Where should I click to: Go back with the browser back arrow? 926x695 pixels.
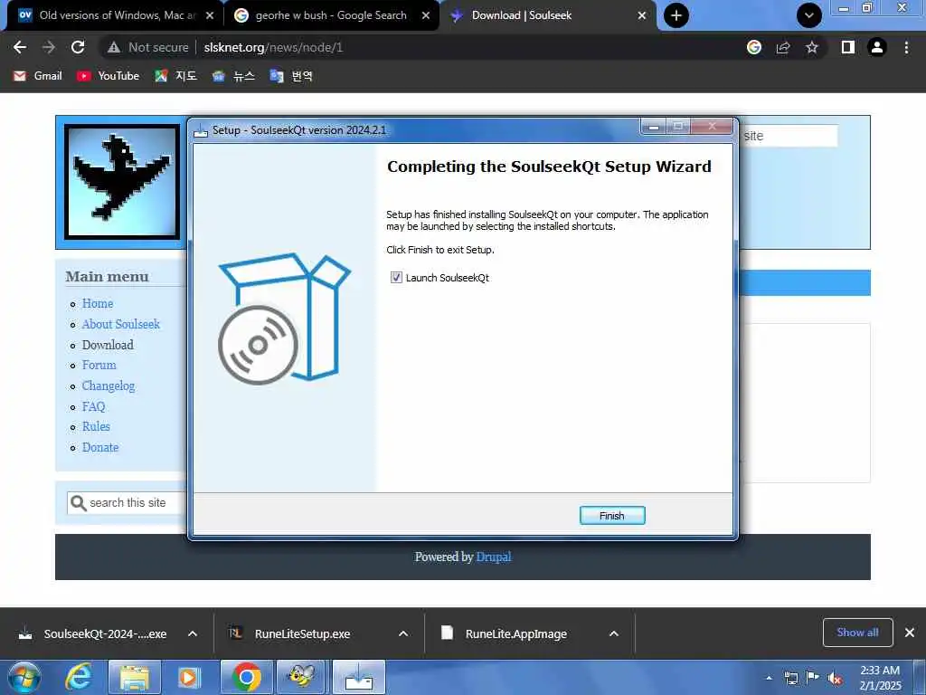coord(20,47)
